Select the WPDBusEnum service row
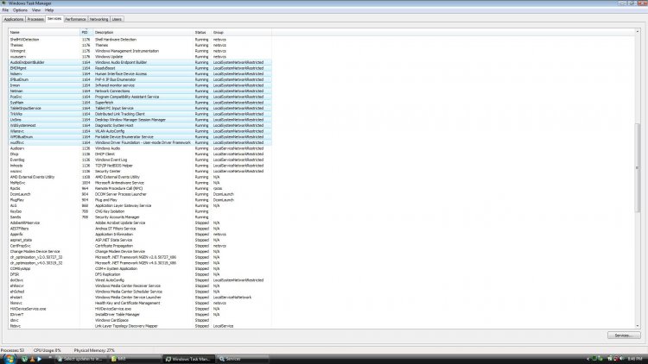The image size is (648, 364). click(140, 137)
